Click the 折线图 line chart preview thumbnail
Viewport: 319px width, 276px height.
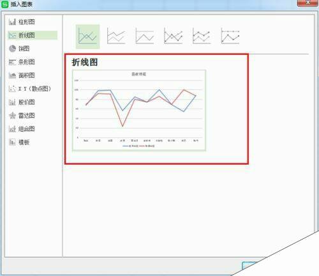pyautogui.click(x=139, y=111)
